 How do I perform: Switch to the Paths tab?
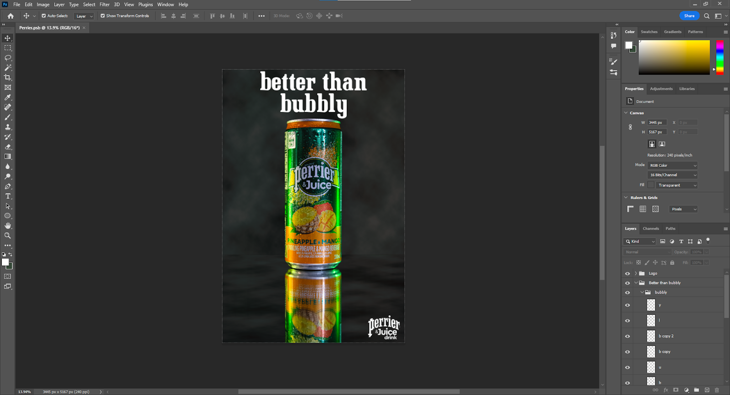point(670,229)
